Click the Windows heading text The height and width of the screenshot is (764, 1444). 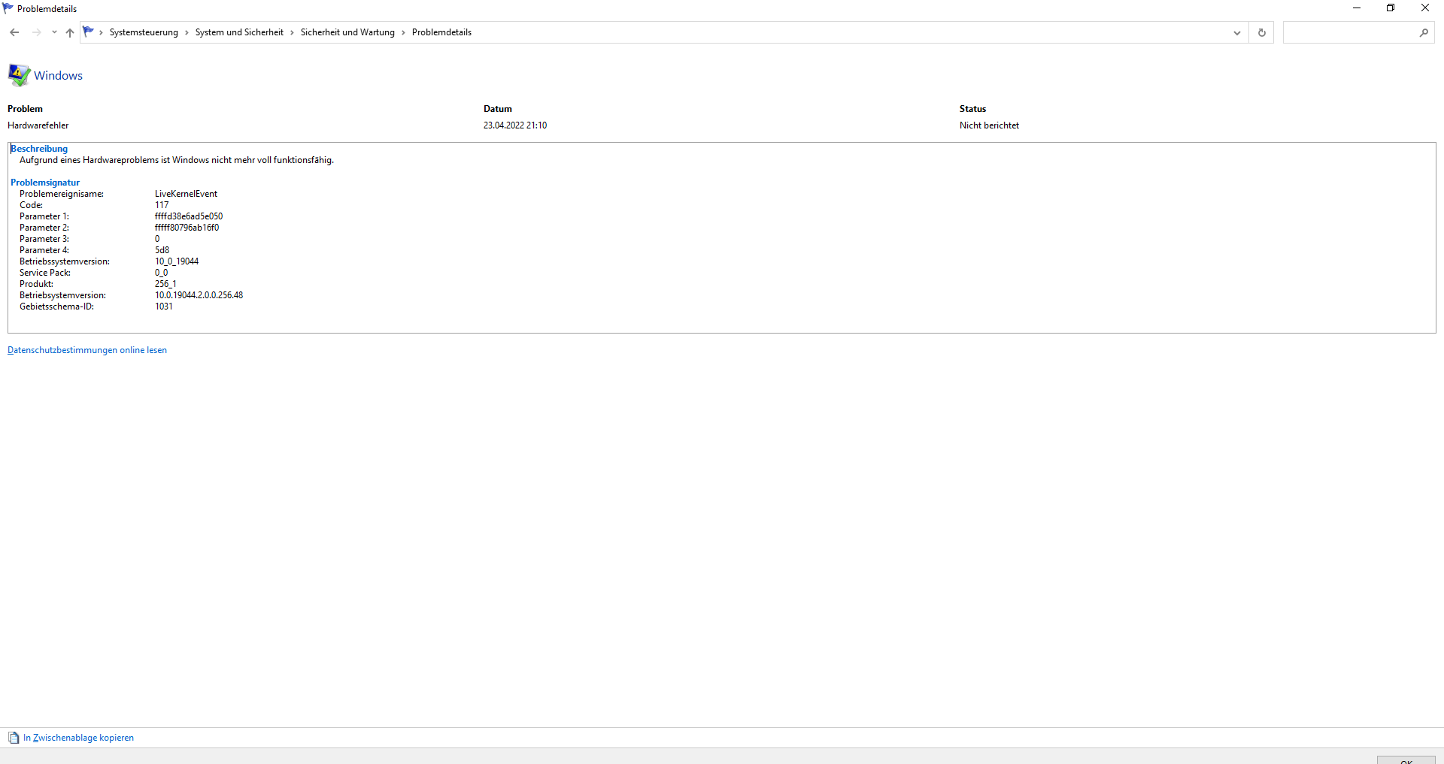pyautogui.click(x=58, y=75)
